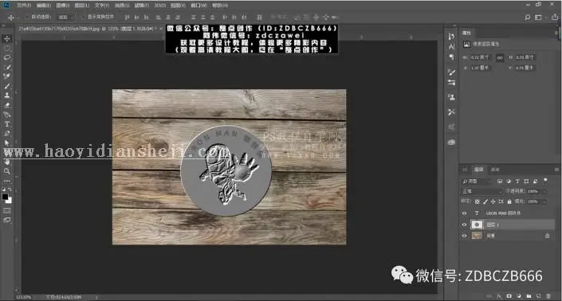
Task: Open the Creative Cloud libraries icon in dock
Action: [451, 142]
